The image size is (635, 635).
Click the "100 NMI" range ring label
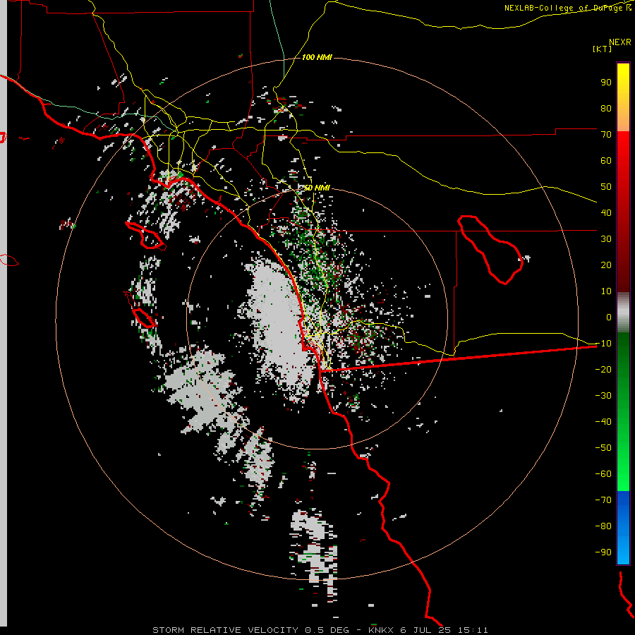[x=317, y=58]
